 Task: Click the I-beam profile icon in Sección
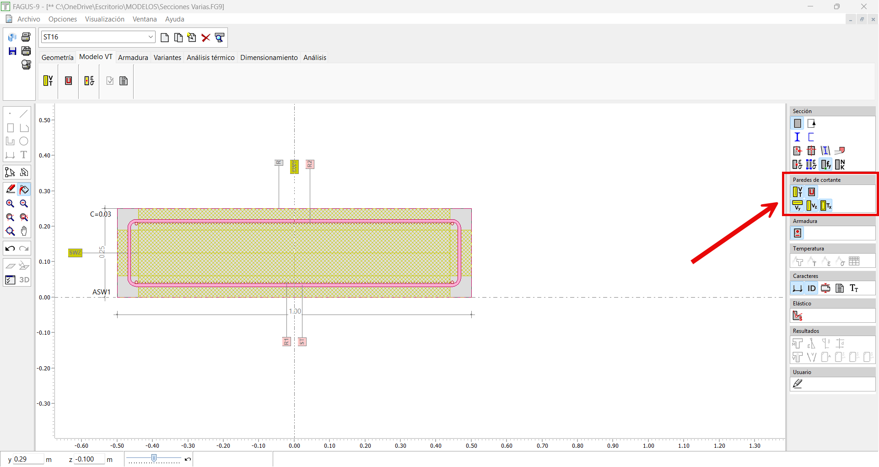click(x=797, y=137)
